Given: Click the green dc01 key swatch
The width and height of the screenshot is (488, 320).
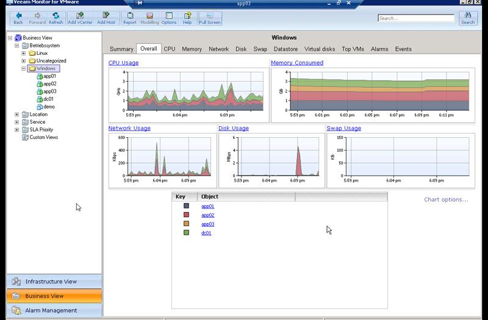Looking at the screenshot, I should coord(187,232).
